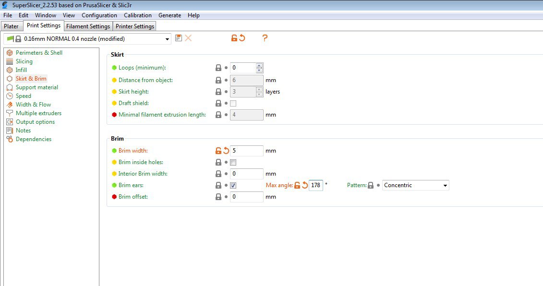The height and width of the screenshot is (286, 543).
Task: Click orange padlock beside Max angle
Action: point(297,185)
